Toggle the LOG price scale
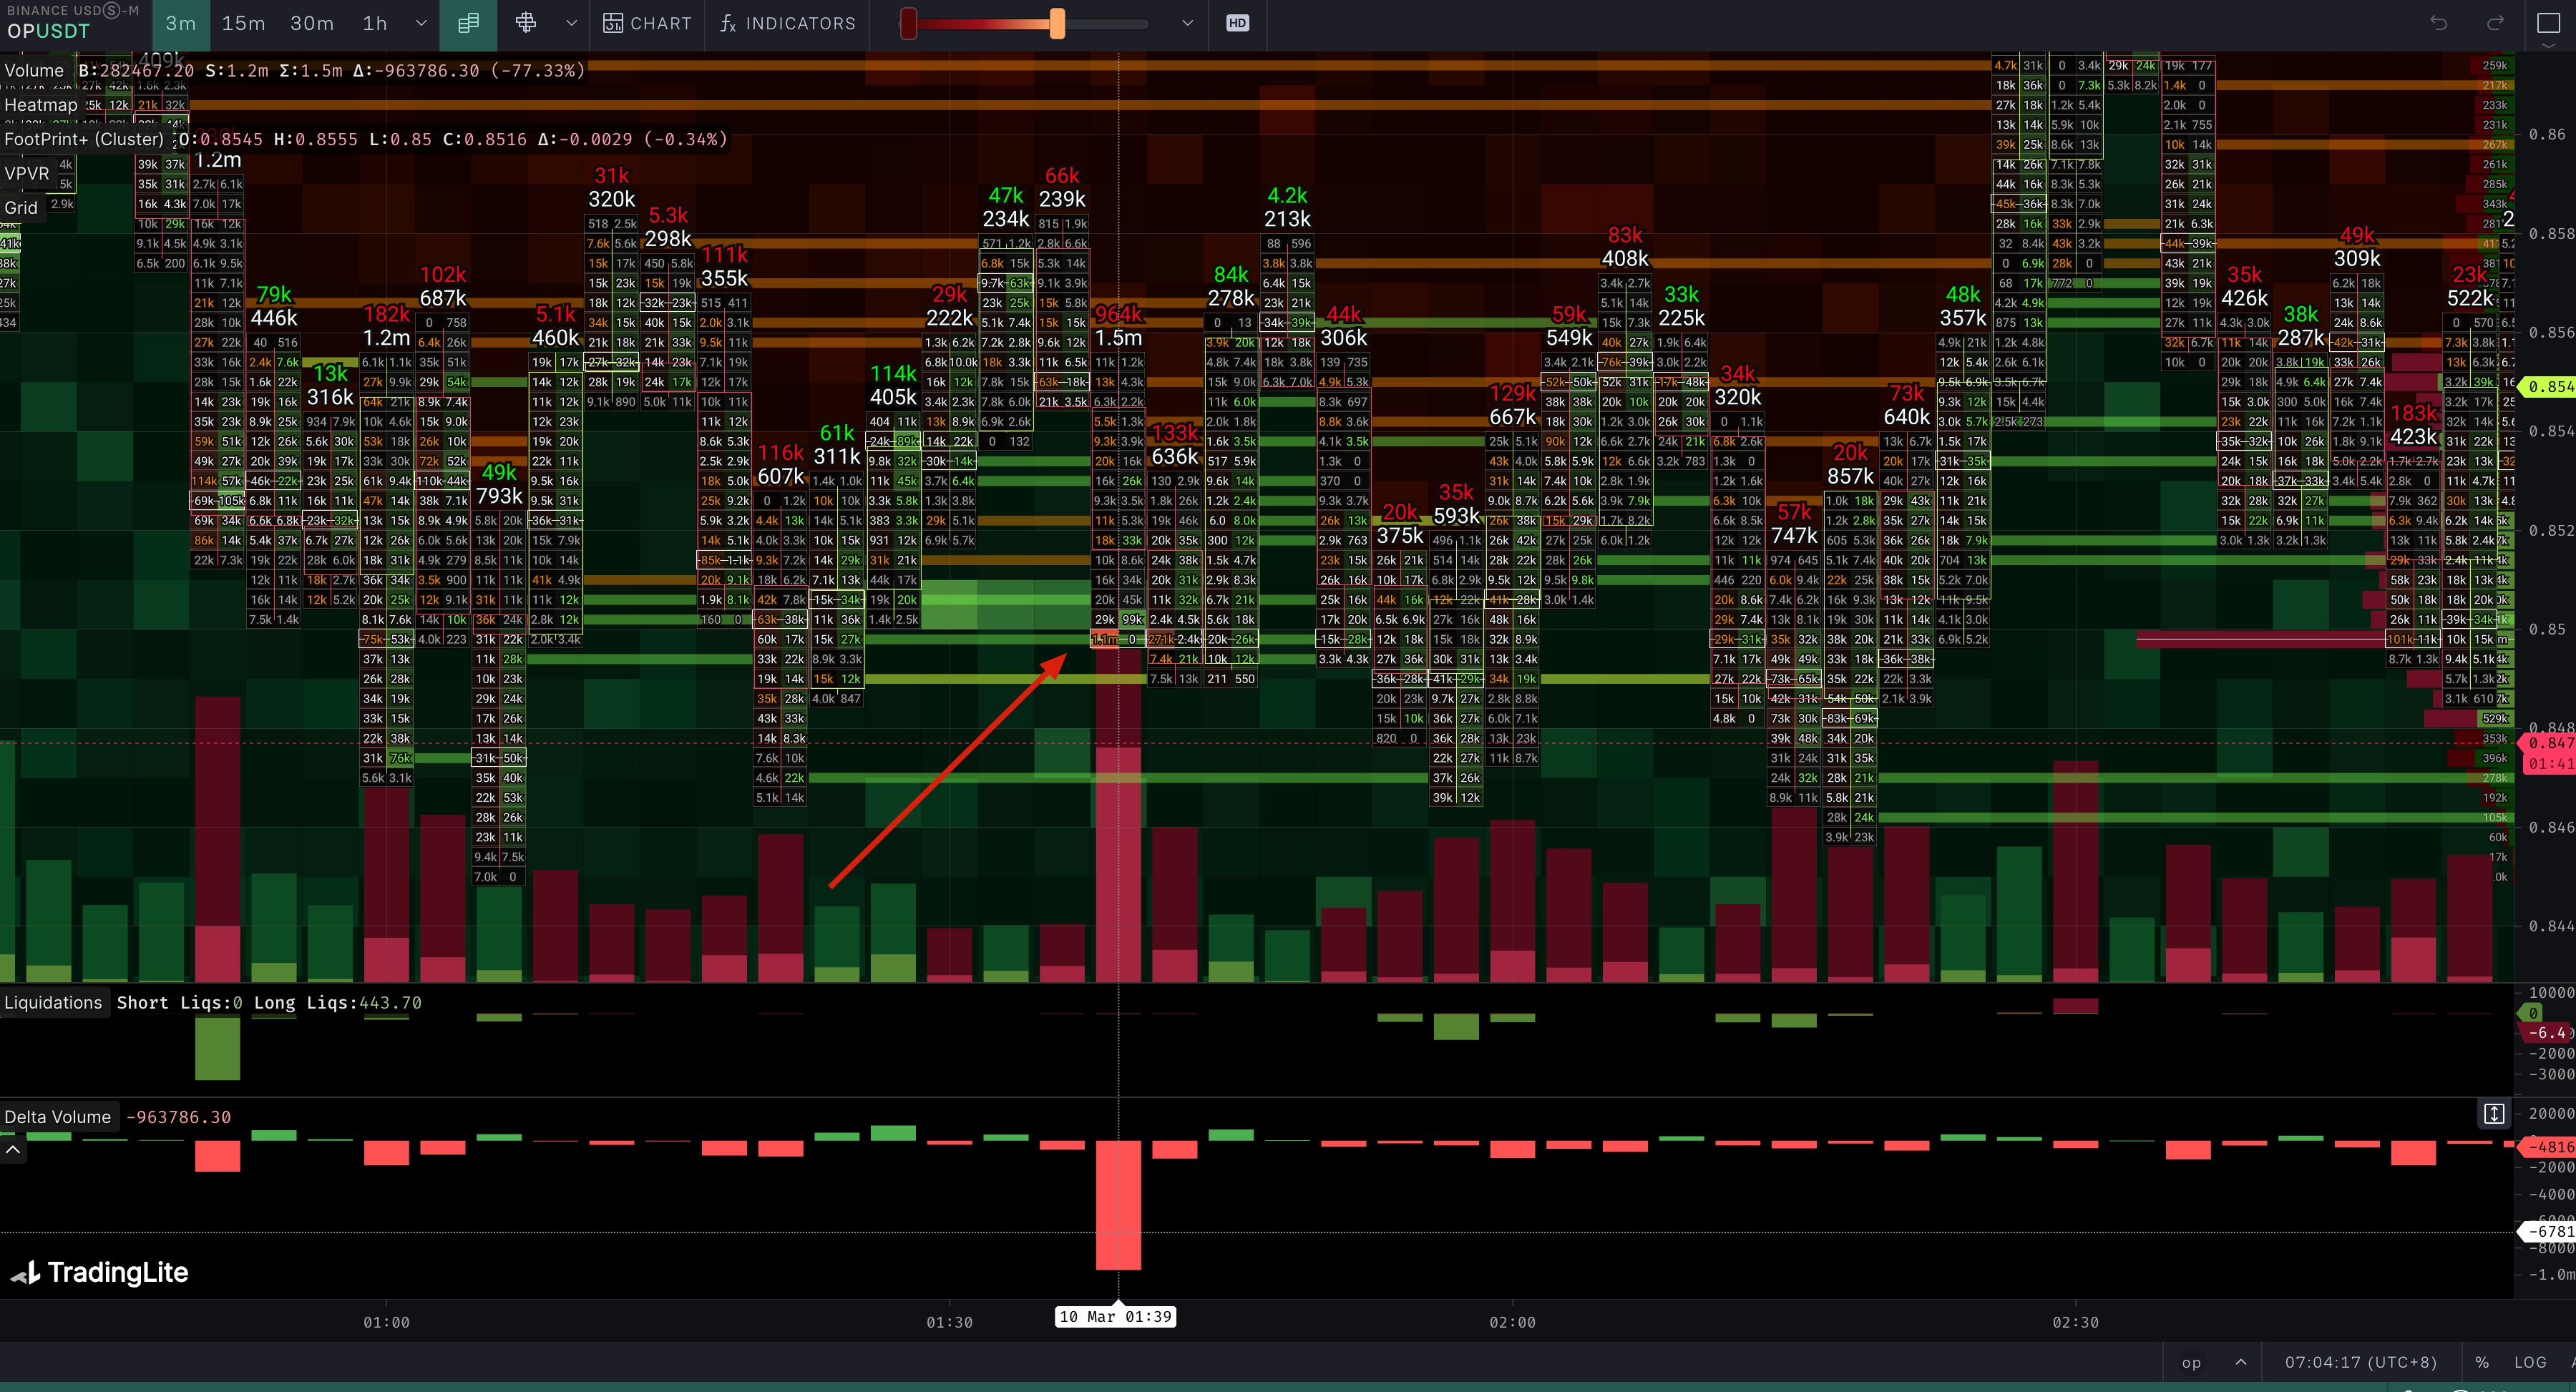 tap(2530, 1362)
